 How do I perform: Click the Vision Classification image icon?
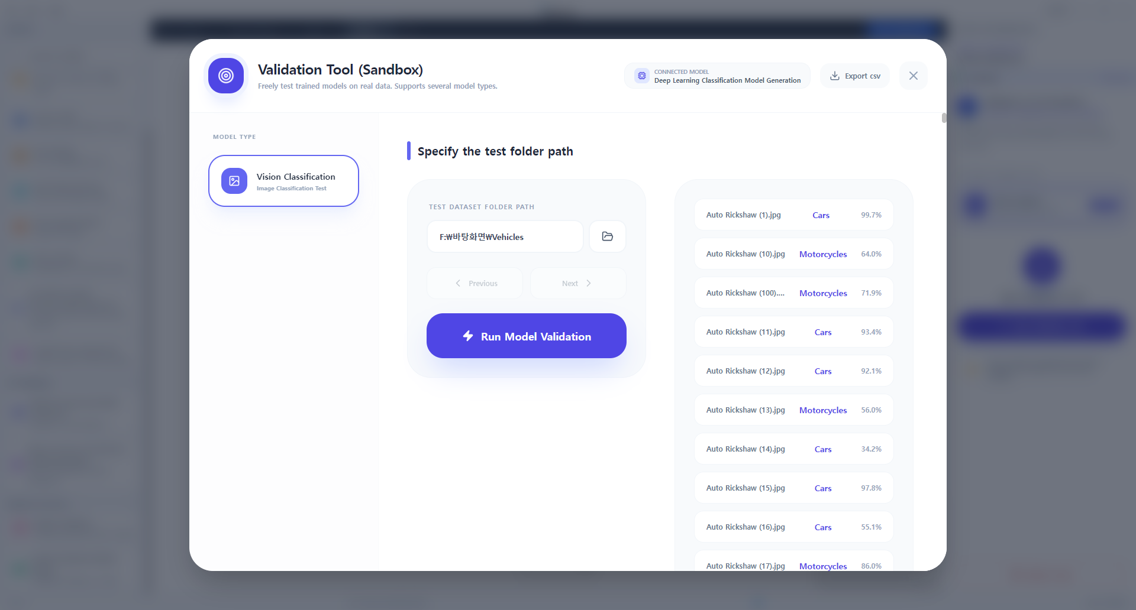click(x=234, y=181)
